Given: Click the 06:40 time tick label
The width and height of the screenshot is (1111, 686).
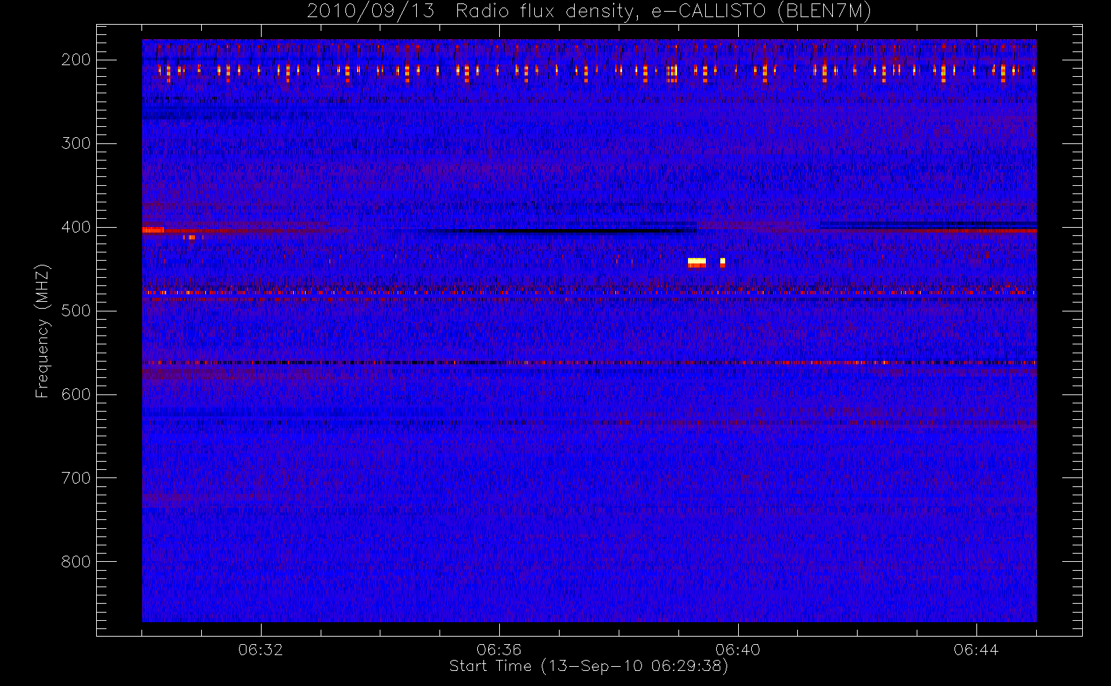Looking at the screenshot, I should point(737,650).
